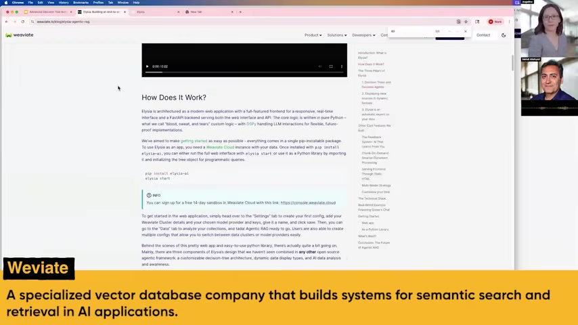Go back to the previous page
Viewport: 578px width, 325px height.
7,22
